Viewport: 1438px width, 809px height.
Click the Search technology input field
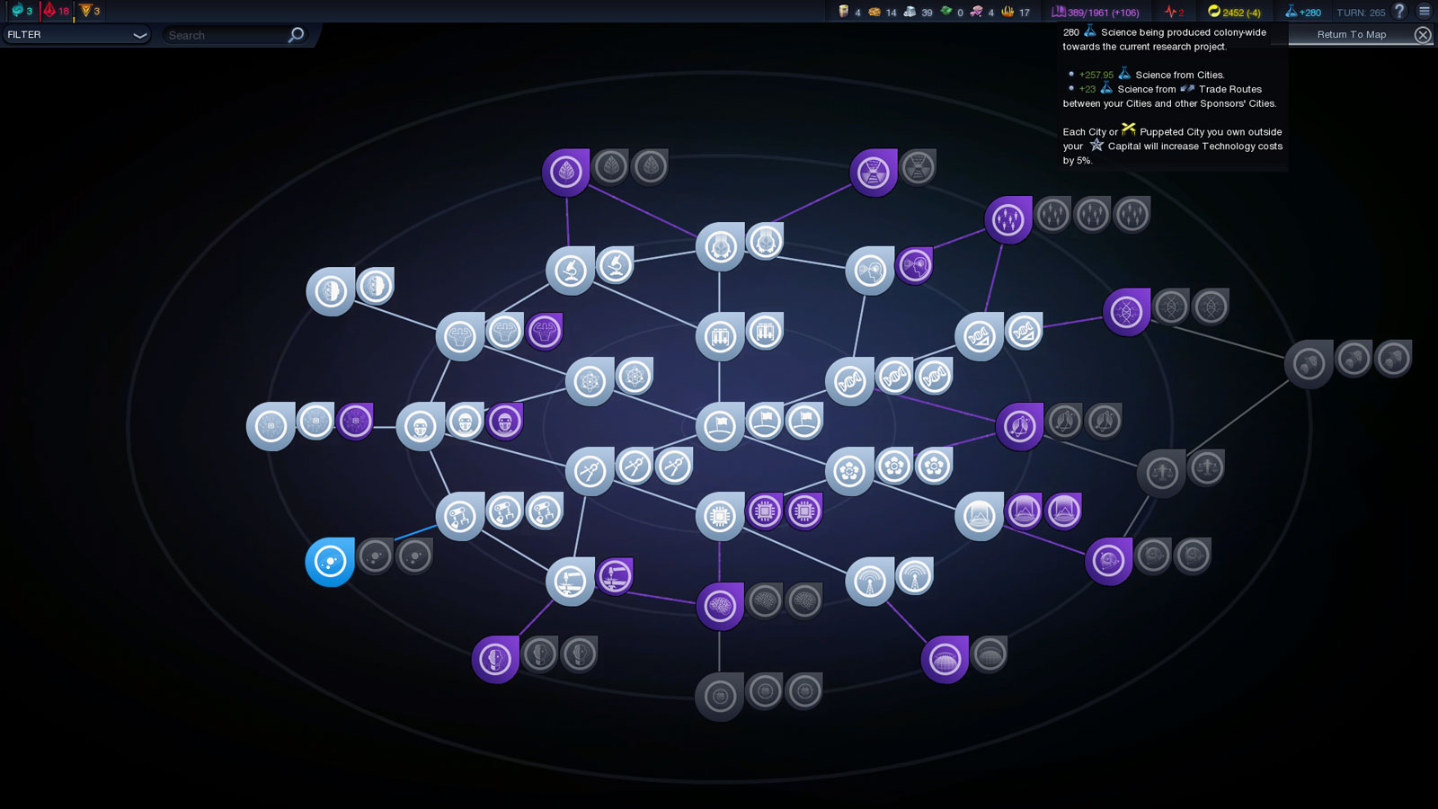[225, 35]
